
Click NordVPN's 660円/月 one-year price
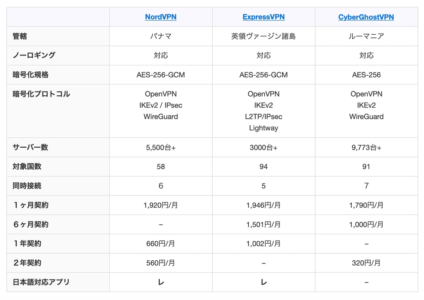coord(161,243)
